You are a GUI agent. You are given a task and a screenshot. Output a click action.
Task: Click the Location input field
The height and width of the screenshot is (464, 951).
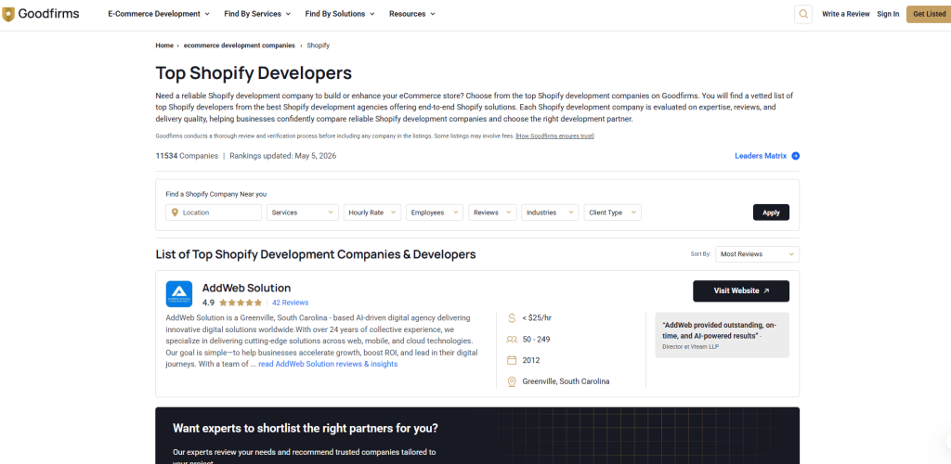point(214,213)
